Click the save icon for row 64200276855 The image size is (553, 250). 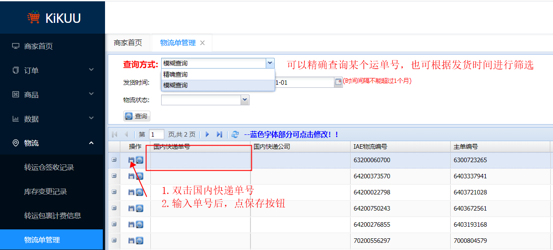pos(132,224)
